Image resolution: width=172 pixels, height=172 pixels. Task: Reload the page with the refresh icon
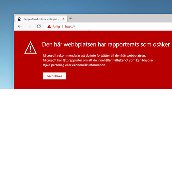point(39,26)
